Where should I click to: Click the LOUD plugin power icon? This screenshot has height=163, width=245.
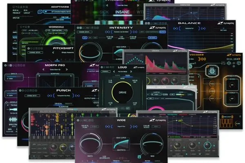[x=102, y=67]
